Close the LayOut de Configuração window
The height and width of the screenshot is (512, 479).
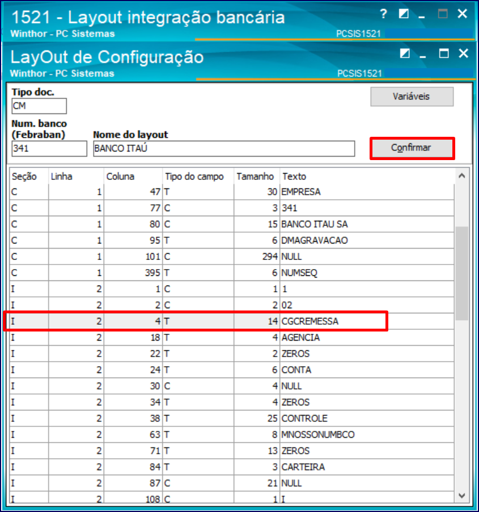pos(463,53)
